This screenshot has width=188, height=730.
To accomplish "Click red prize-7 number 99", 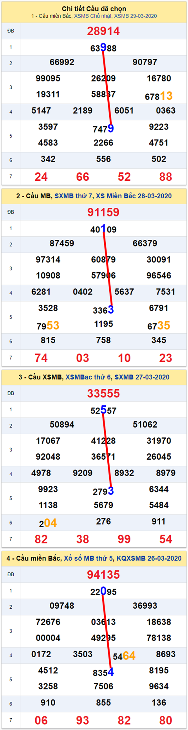I will pyautogui.click(x=124, y=539).
